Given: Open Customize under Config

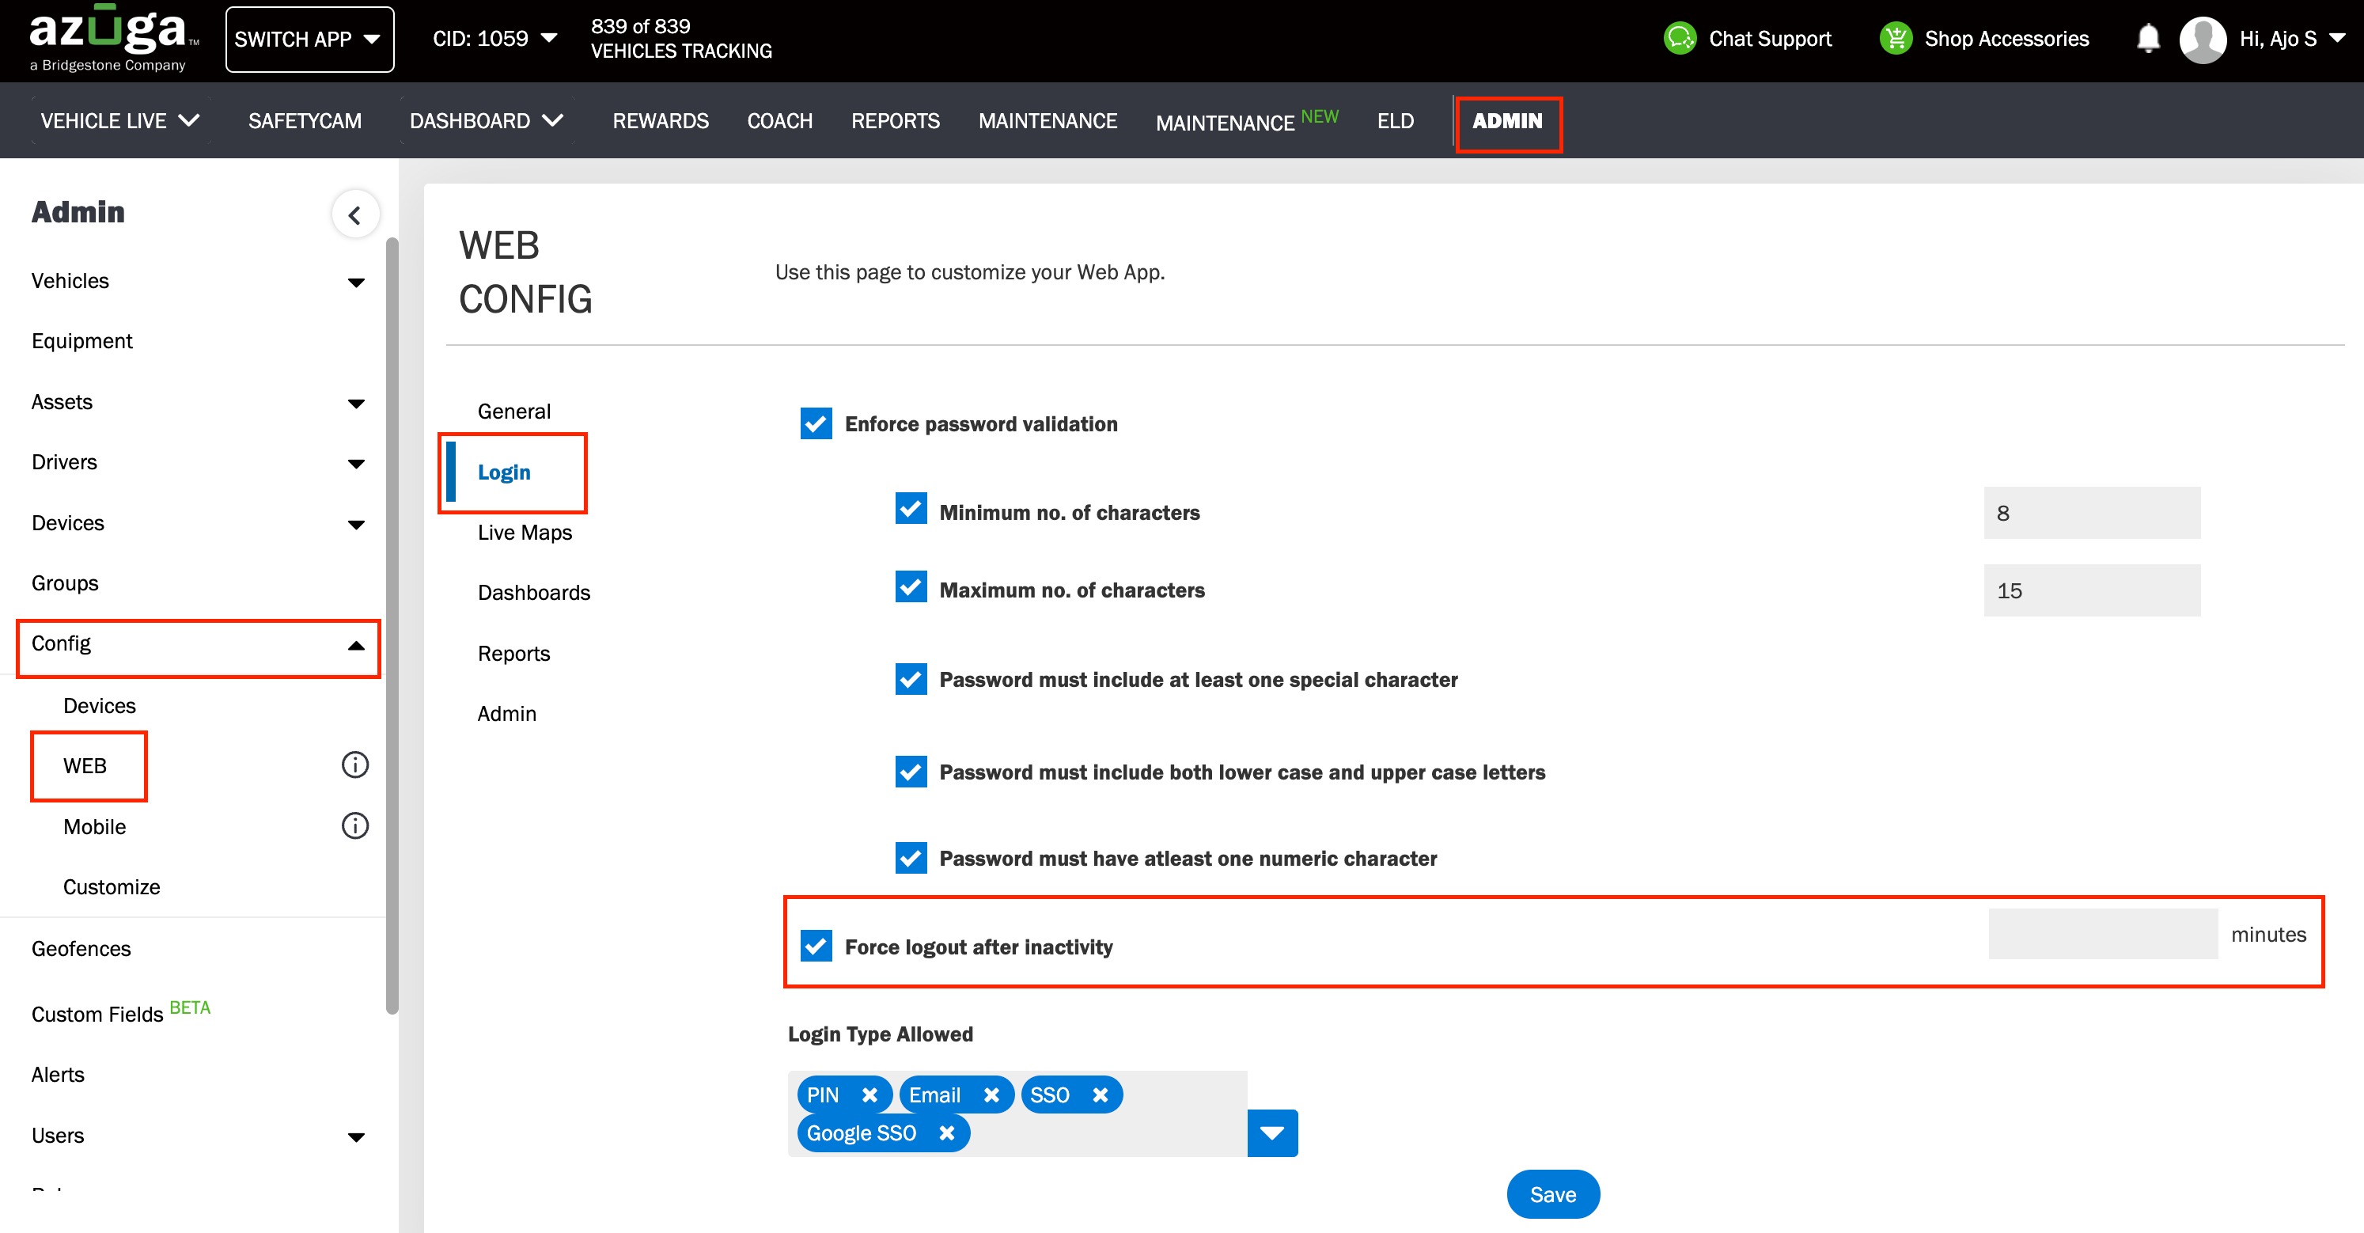Looking at the screenshot, I should click(x=111, y=887).
